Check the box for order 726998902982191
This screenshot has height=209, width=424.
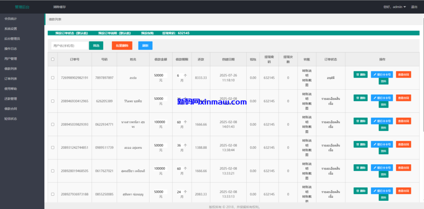click(53, 78)
